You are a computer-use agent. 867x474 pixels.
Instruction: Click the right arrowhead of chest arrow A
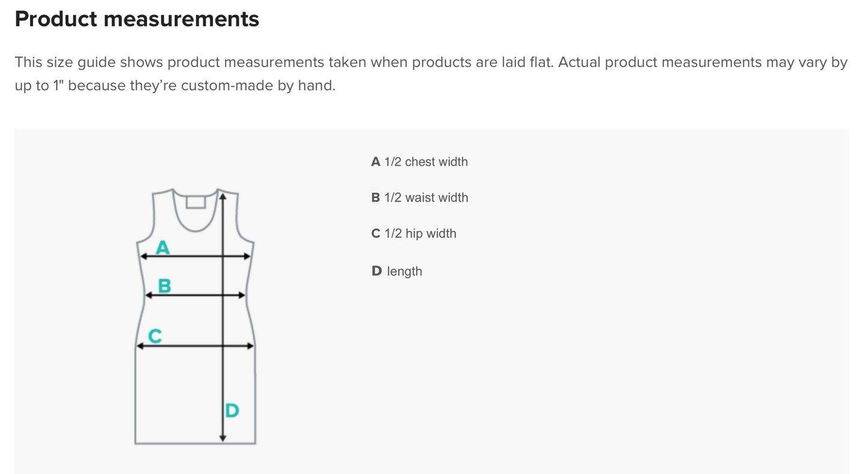click(x=247, y=256)
